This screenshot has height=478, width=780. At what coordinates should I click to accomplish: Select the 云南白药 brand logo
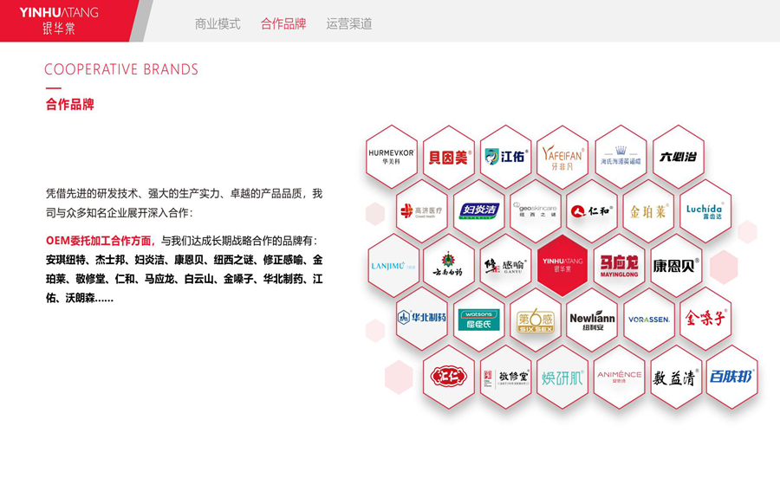tap(449, 266)
